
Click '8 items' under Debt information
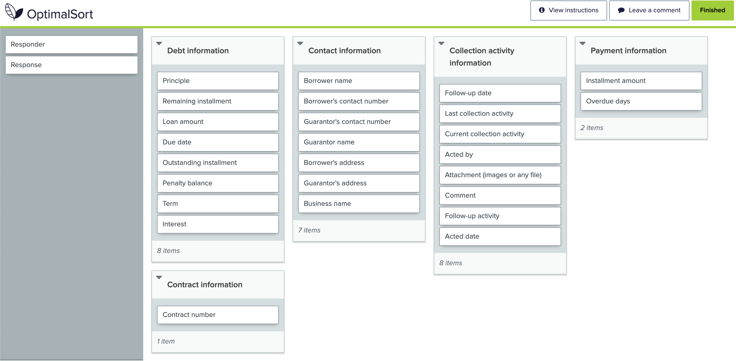click(x=168, y=251)
